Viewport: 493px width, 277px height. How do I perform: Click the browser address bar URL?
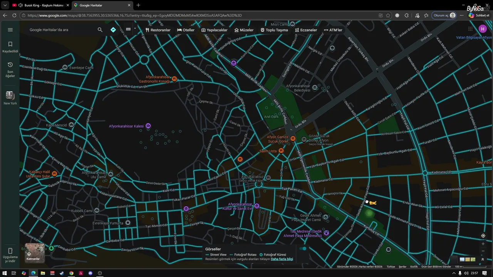point(134,15)
